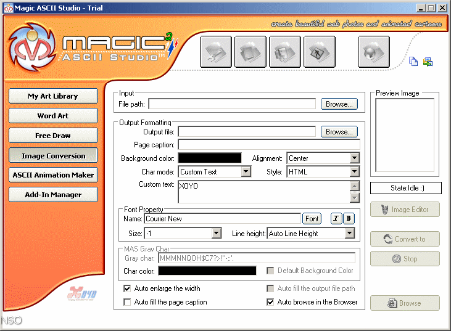Disable Auto browse in the Browser
Viewport: 451px width, 331px height.
270,302
